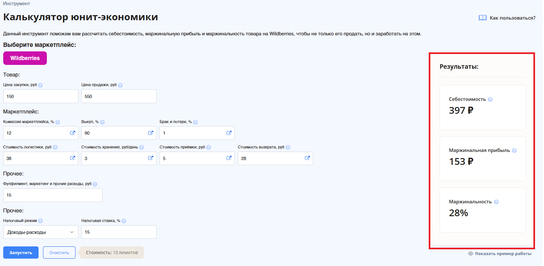This screenshot has height=266, width=544.
Task: Open external link icon in Брак и потери field
Action: [x=229, y=133]
